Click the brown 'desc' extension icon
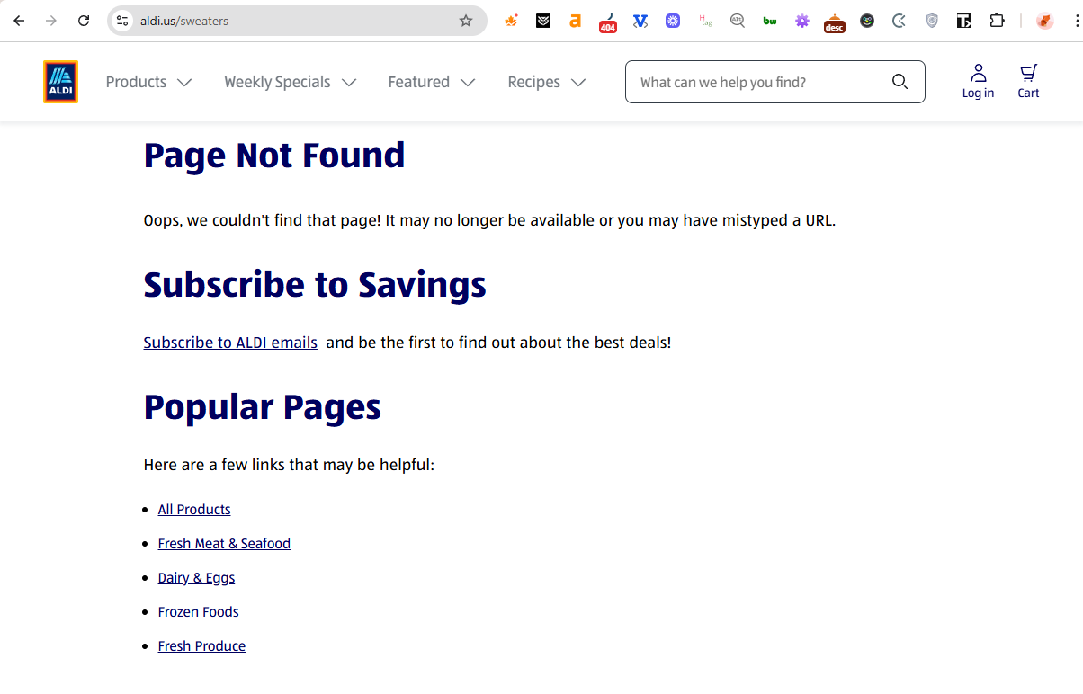Screen dimensions: 1083x694 (834, 22)
